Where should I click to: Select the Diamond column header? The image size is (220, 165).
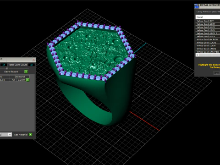tap(20, 77)
